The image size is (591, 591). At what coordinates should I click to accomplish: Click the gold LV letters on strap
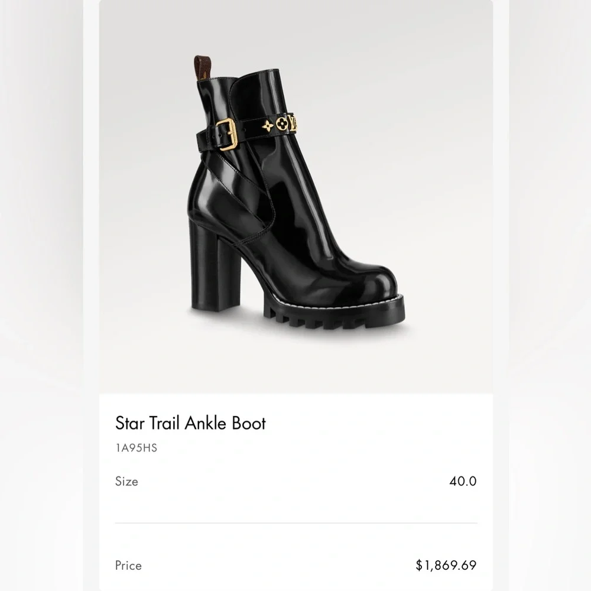pyautogui.click(x=293, y=124)
